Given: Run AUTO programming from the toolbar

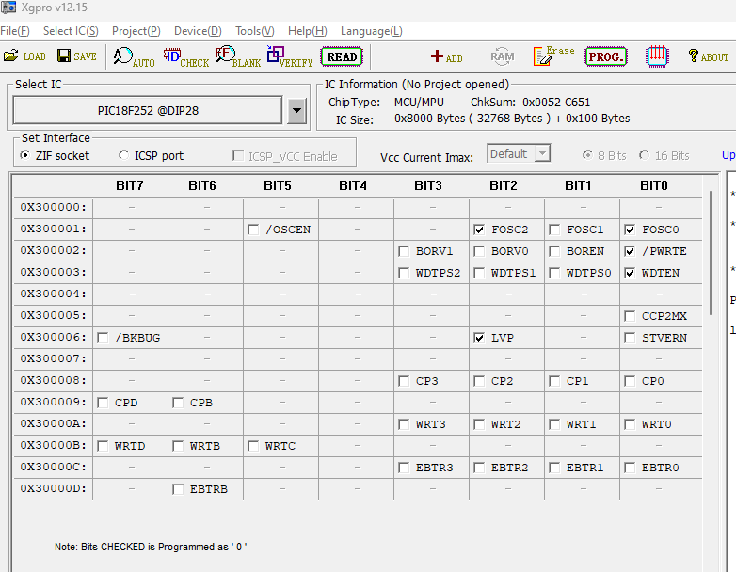Looking at the screenshot, I should point(134,57).
